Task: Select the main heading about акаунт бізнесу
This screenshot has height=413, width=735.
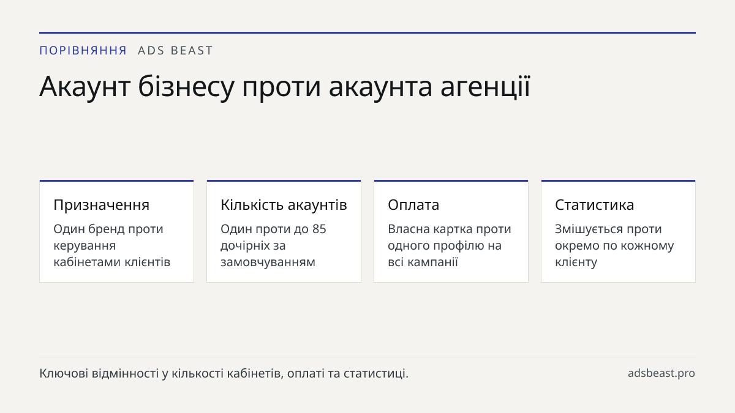Action: pyautogui.click(x=285, y=86)
